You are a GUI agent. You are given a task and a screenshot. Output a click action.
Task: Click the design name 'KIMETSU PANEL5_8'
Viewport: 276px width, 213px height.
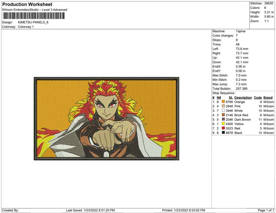(33, 22)
